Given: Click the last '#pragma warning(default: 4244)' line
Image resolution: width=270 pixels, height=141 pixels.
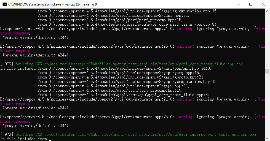Looking at the screenshot, I should pos(36,126).
